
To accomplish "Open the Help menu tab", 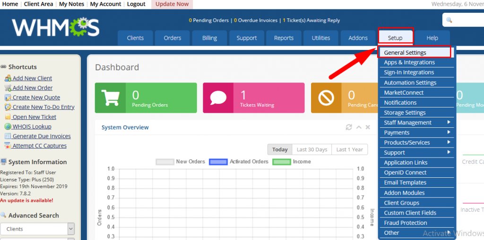I will (432, 38).
